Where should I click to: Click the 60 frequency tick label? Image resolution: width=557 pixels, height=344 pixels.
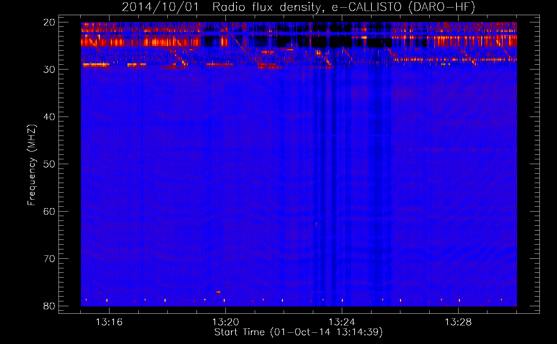tap(50, 211)
